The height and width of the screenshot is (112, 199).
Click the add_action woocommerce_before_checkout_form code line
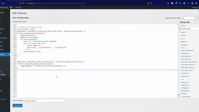click(x=51, y=62)
